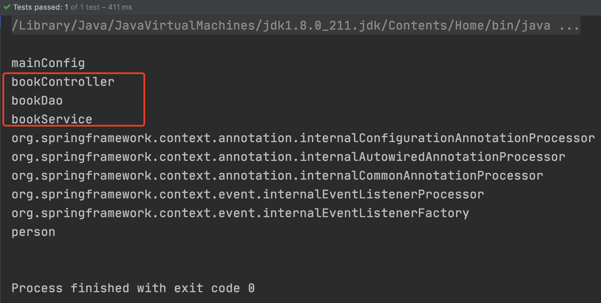The image size is (601, 303).
Task: Click the person output line
Action: pyautogui.click(x=33, y=232)
